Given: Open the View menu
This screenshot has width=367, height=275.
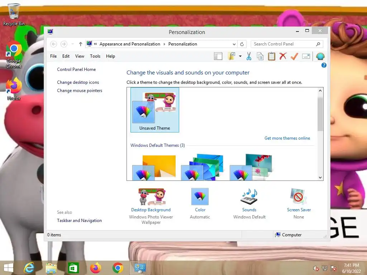Looking at the screenshot, I should pyautogui.click(x=80, y=56).
